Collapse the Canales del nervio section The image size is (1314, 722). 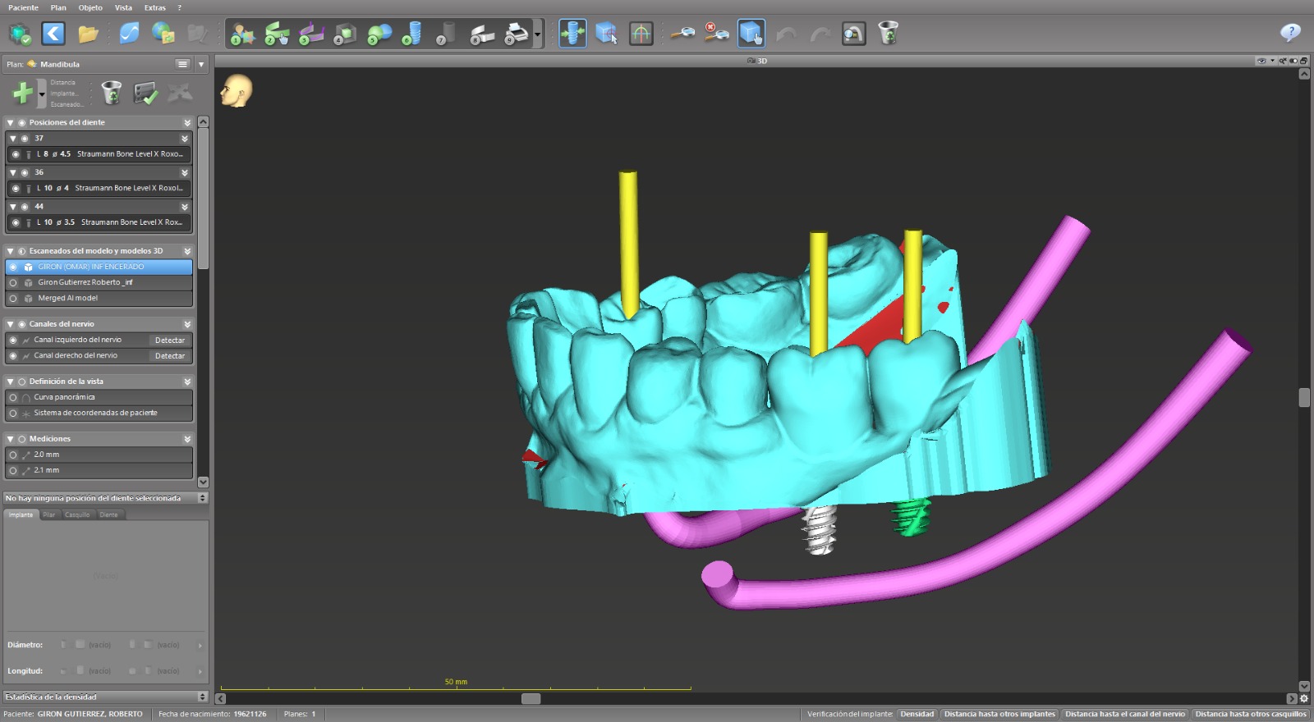[11, 324]
